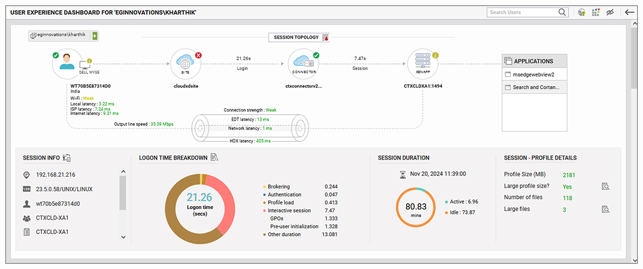
Task: Select the XenApp node icon
Action: (423, 64)
